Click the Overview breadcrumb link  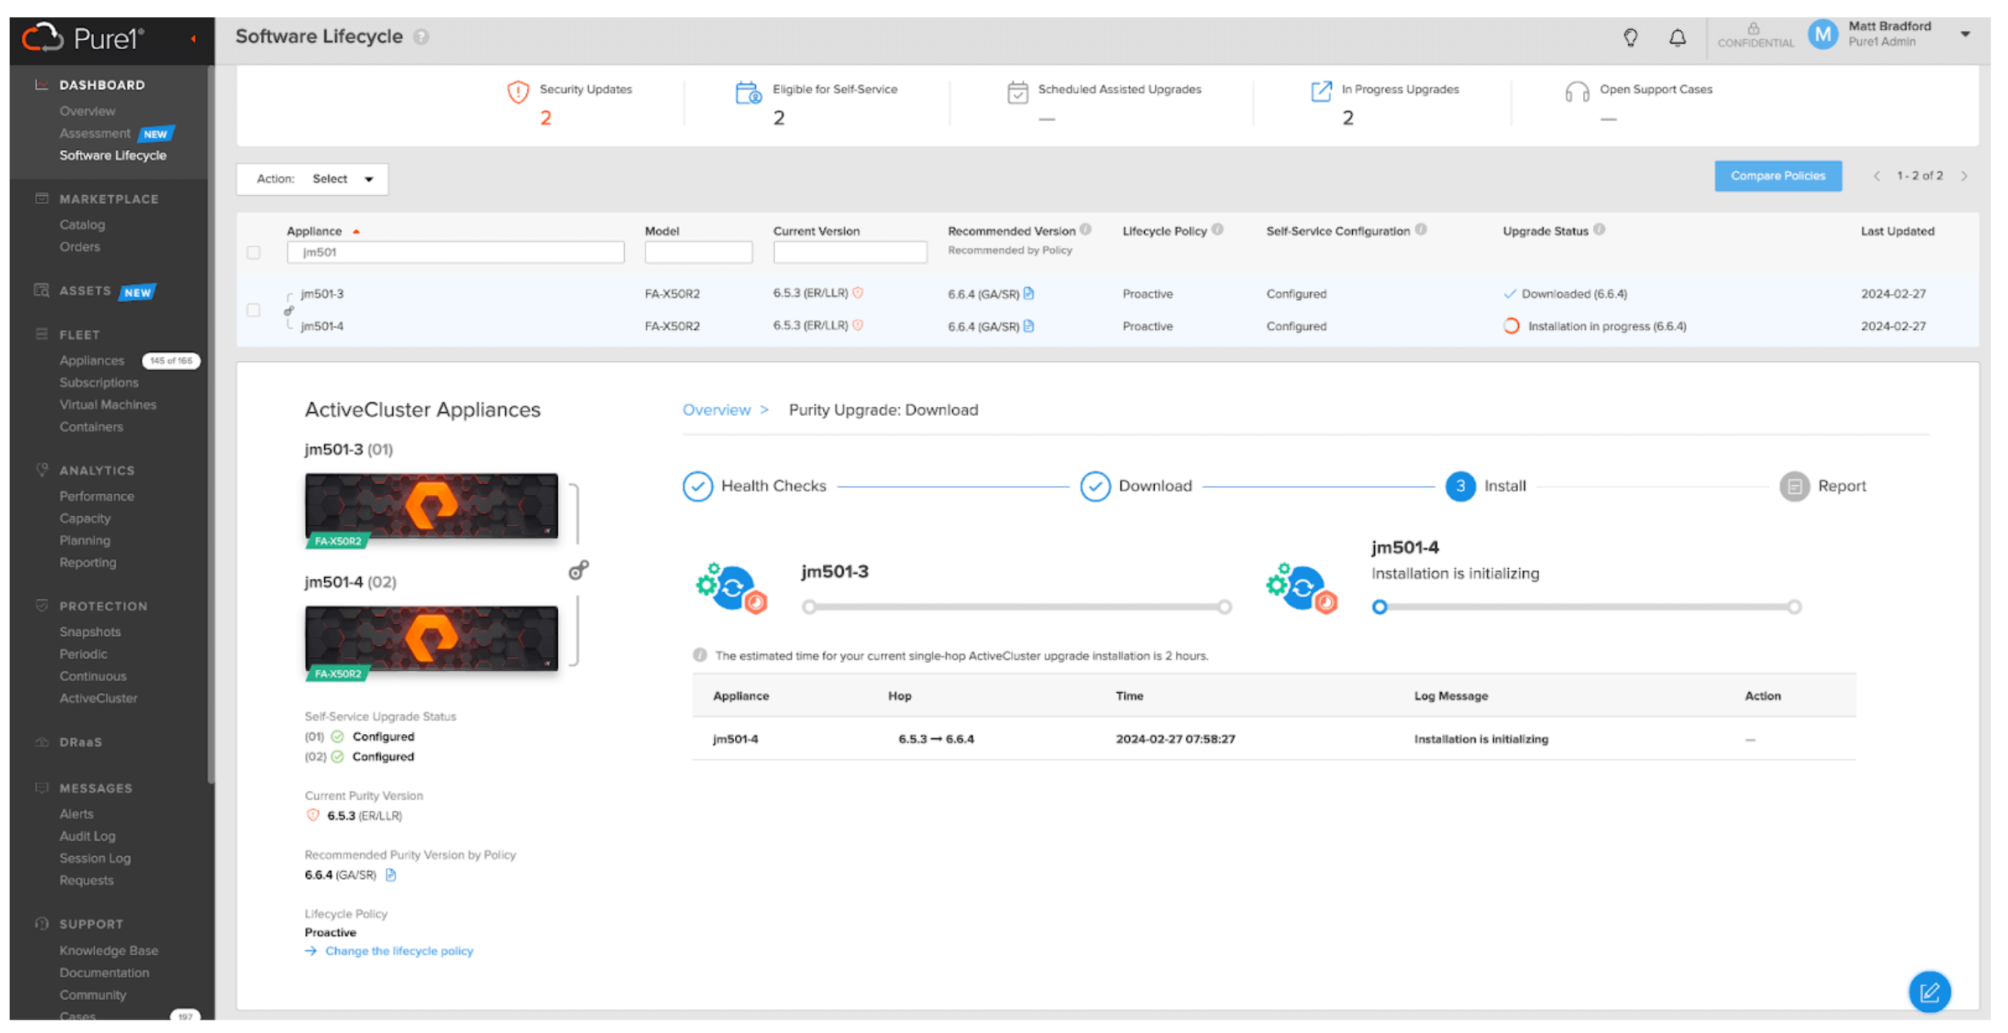[x=716, y=410]
